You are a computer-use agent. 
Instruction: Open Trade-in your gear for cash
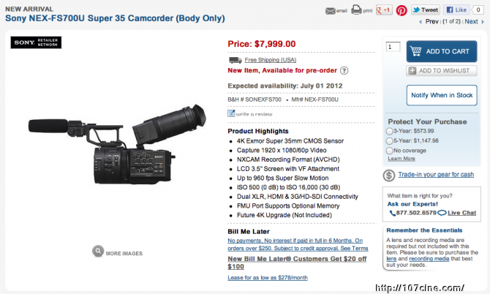click(436, 174)
